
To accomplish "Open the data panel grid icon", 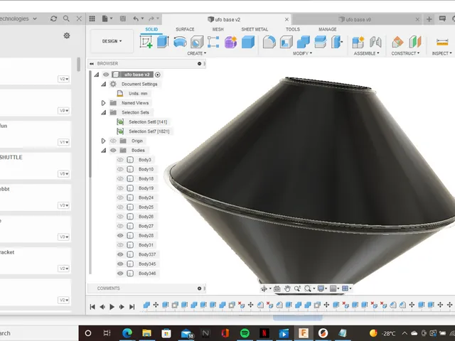I will click(92, 19).
